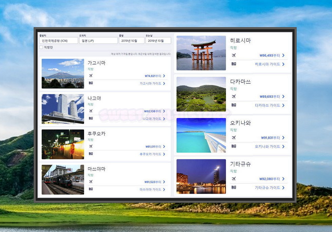Click the guide book icon for 기타규슈
The image size is (332, 232).
[234, 187]
